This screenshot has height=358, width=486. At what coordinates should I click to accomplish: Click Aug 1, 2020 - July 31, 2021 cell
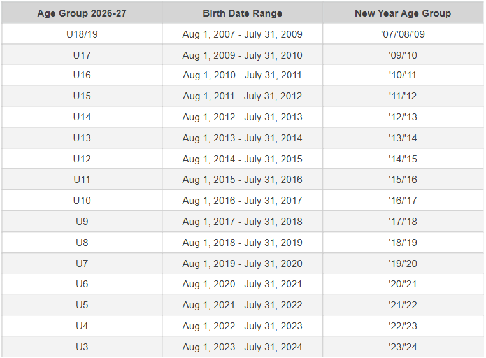[x=242, y=284]
